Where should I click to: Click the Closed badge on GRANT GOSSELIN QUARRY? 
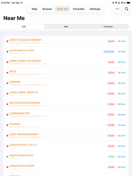[x=111, y=41]
